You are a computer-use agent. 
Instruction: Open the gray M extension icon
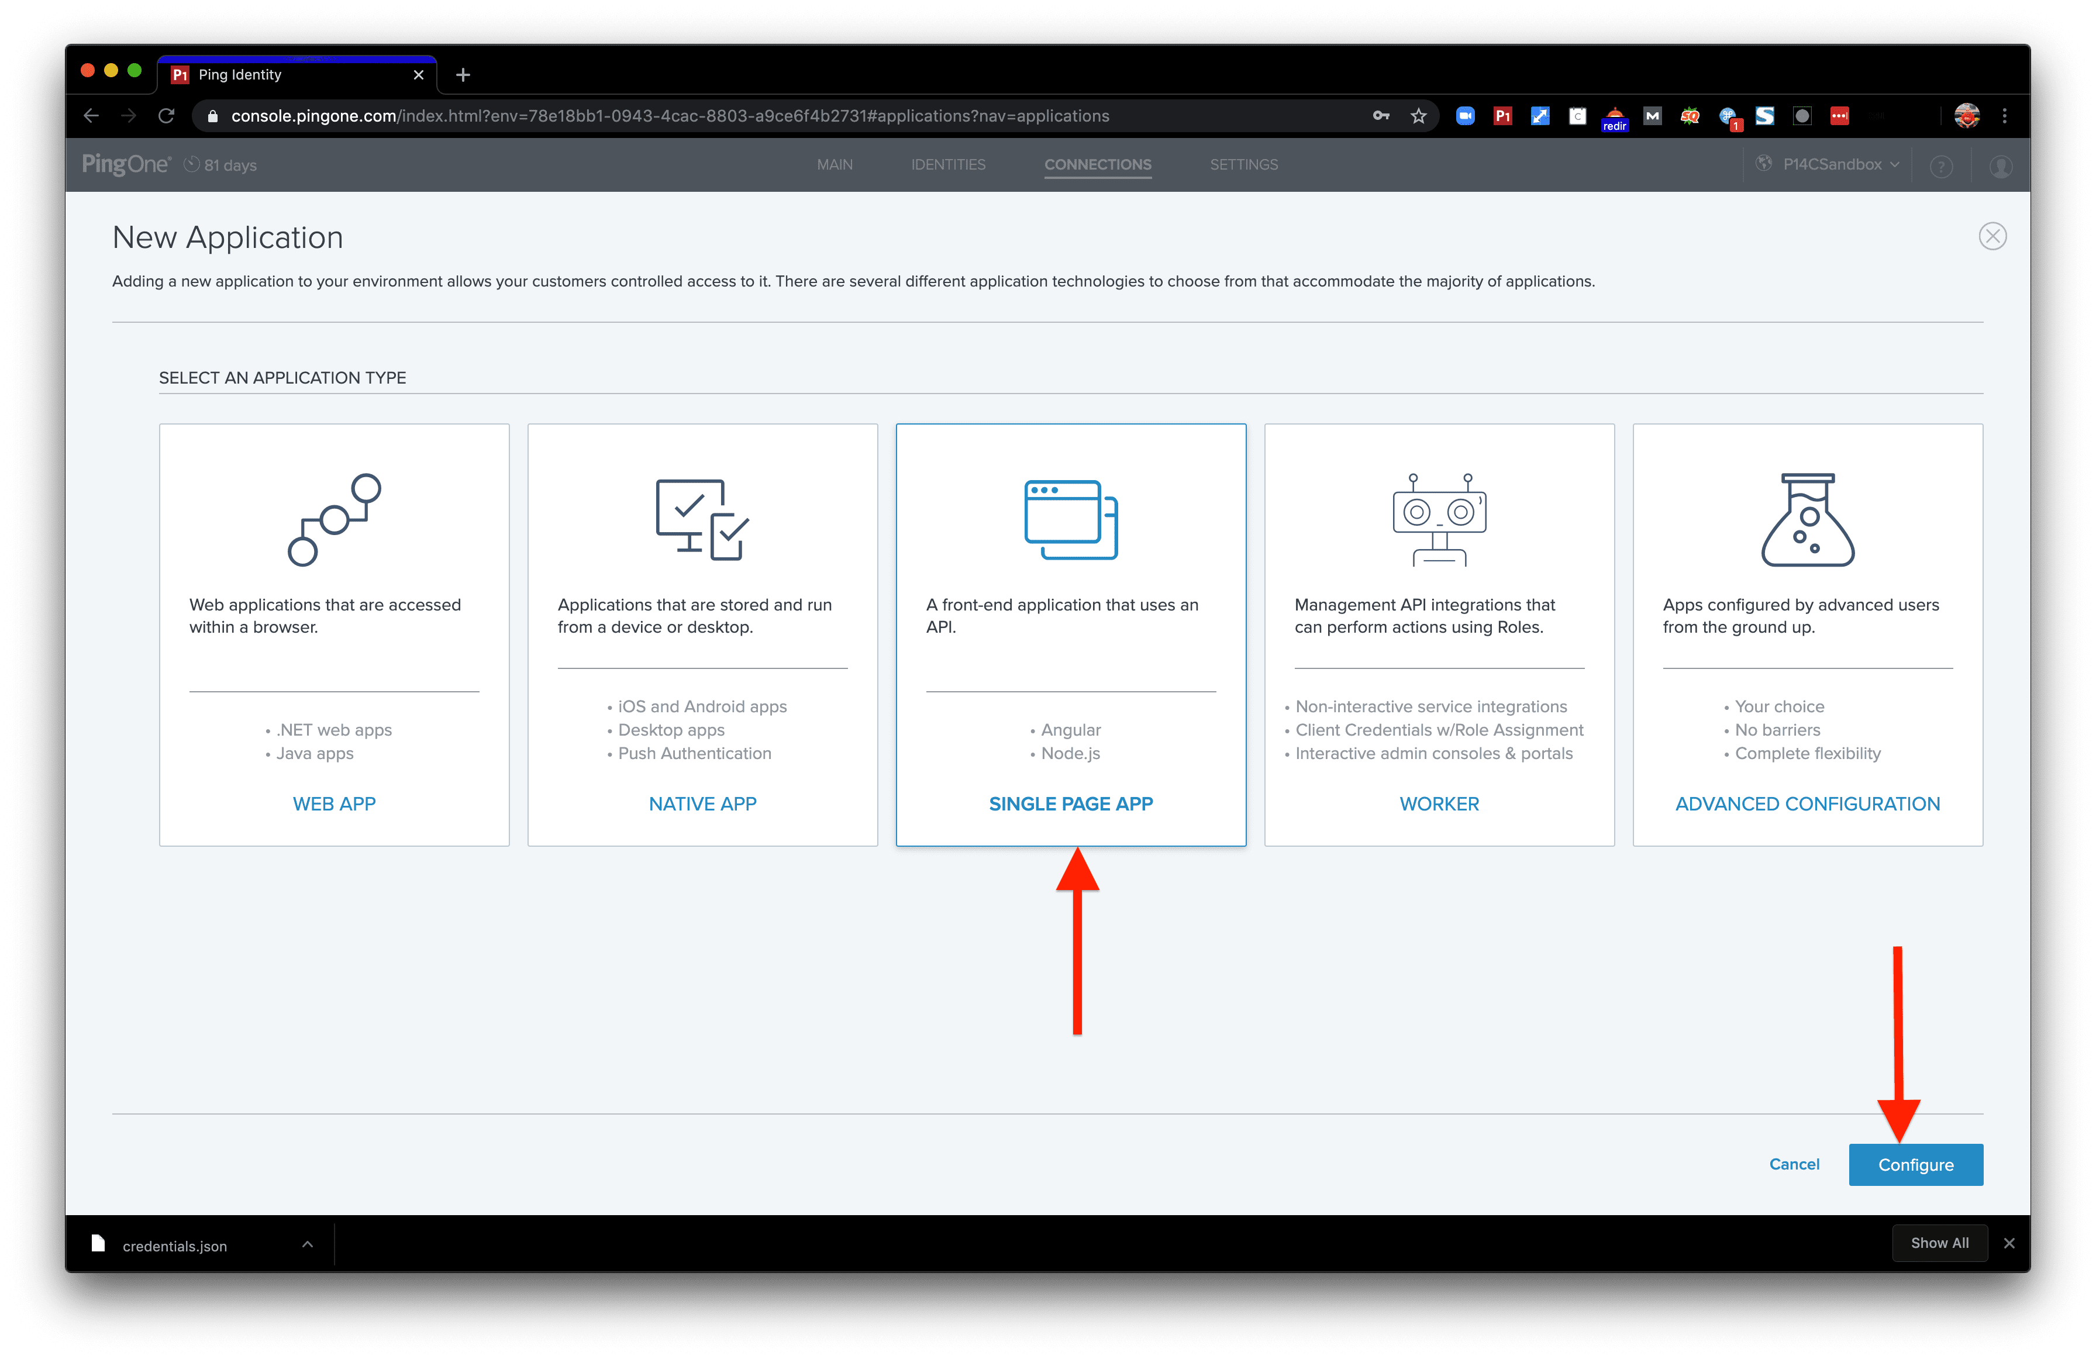pos(1652,115)
